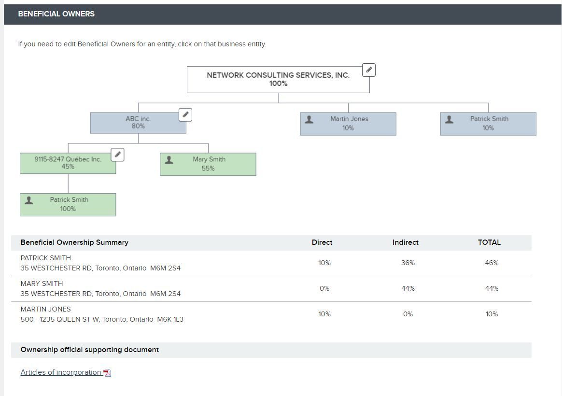Click PATRICK SMITH name in summary table
This screenshot has width=562, height=396.
click(45, 258)
